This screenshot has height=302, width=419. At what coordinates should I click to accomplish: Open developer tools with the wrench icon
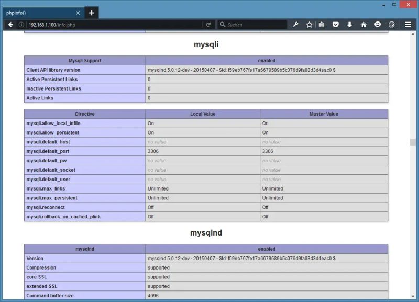pos(295,24)
